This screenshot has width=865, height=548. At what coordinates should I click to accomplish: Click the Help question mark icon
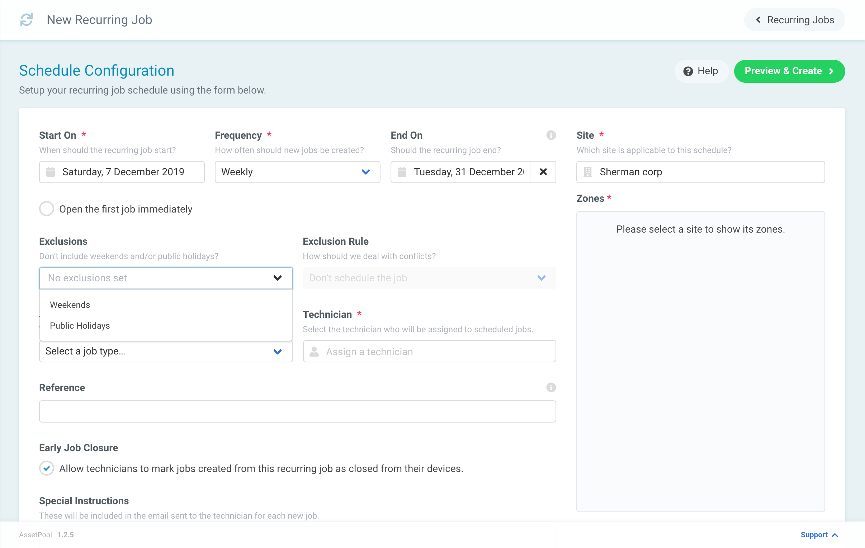click(x=688, y=71)
